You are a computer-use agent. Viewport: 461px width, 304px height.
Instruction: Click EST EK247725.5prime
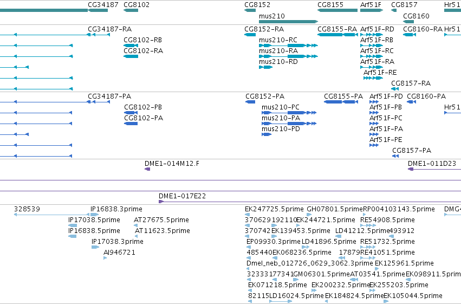point(274,209)
